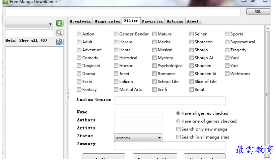Viewport: 276px width, 160px height.
Task: Check the Supernatural genre box
Action: coord(227,42)
